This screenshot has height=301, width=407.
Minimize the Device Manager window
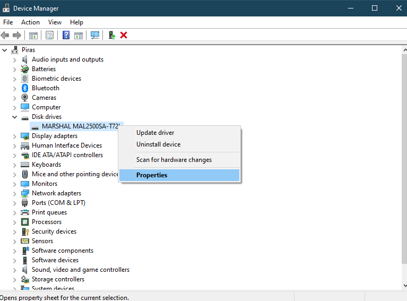[351, 8]
